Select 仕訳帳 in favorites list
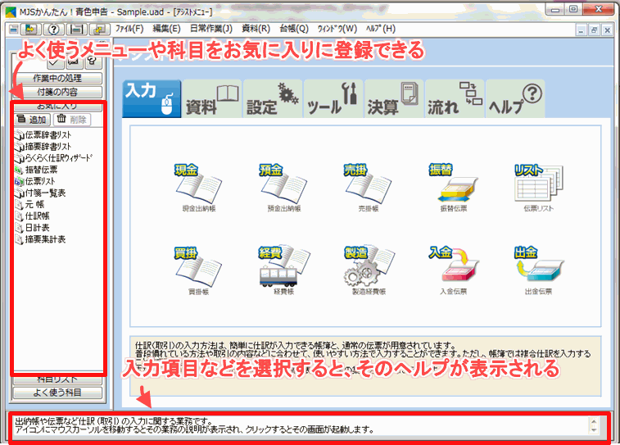The width and height of the screenshot is (620, 445). pos(33,216)
